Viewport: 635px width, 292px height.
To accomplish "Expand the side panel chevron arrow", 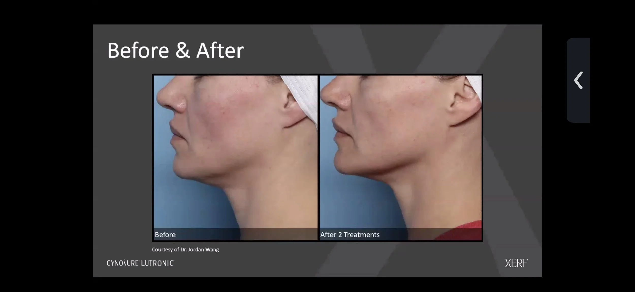I will pyautogui.click(x=578, y=80).
